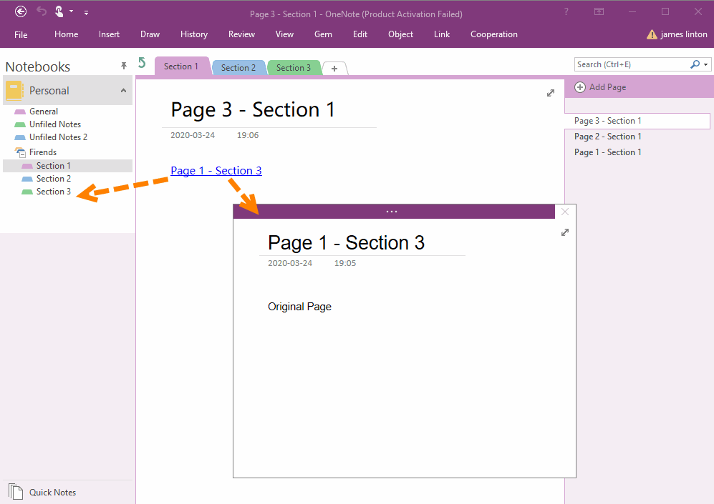
Task: Expand the preview popup to full page
Action: [x=565, y=232]
